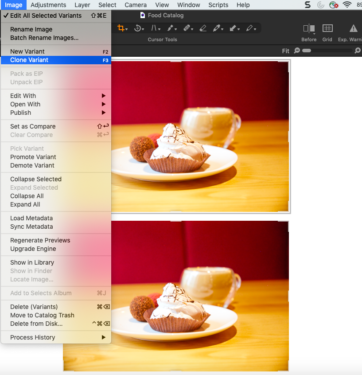
Task: Expand the Process History submenu
Action: click(56, 337)
